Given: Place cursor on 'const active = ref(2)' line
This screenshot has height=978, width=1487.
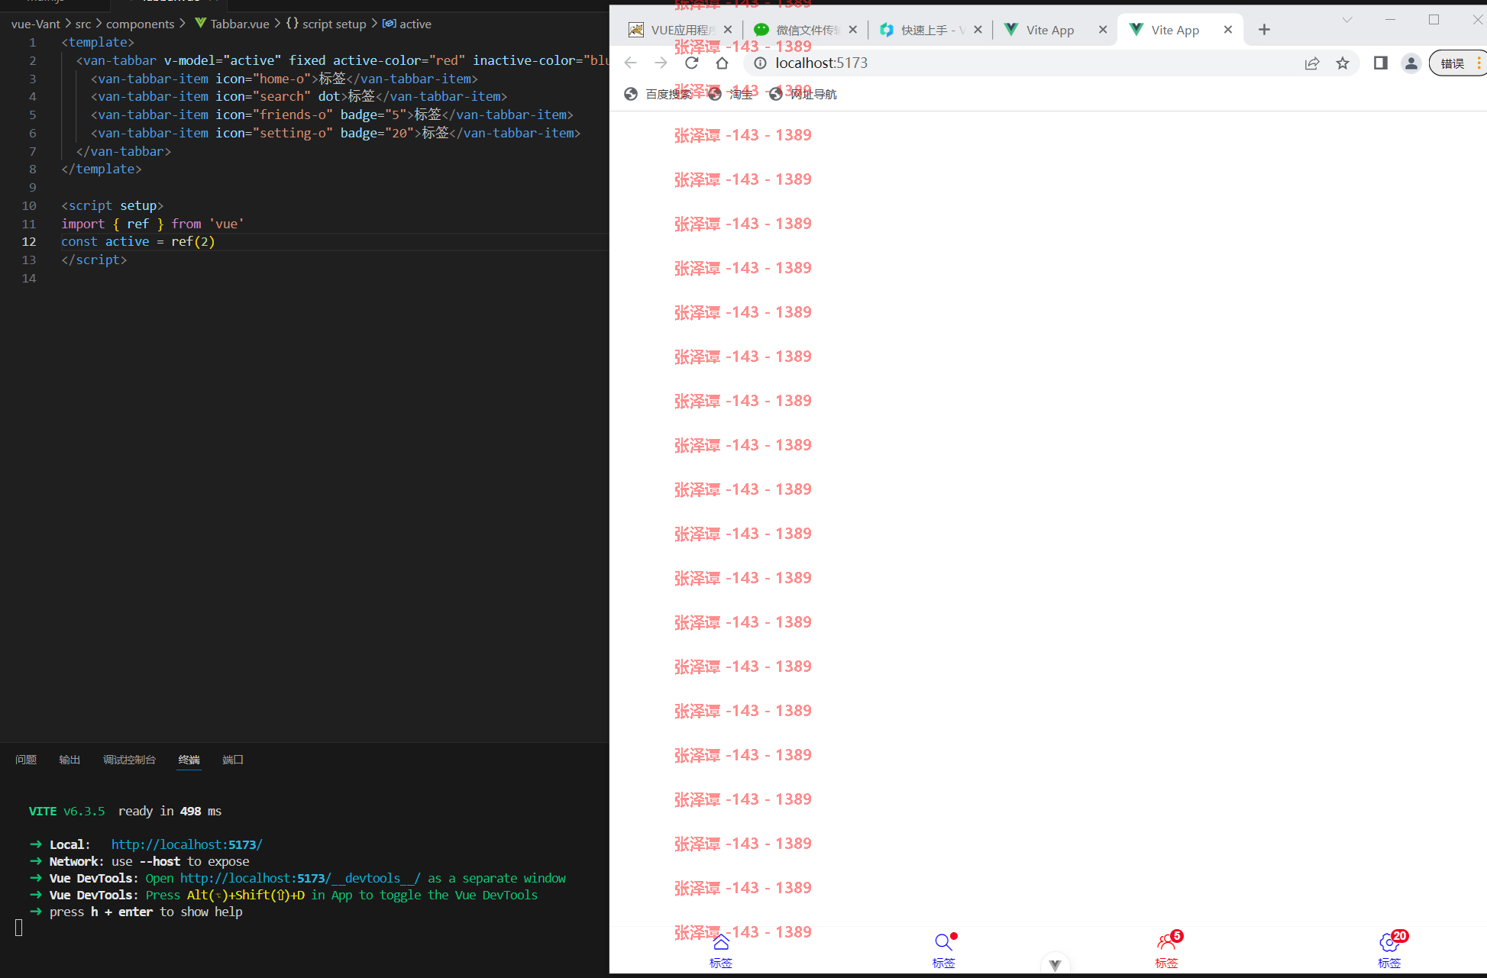Looking at the screenshot, I should [x=138, y=241].
